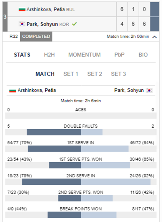Switch to the MOMENTUM tab
This screenshot has height=222, width=162.
pos(85,55)
